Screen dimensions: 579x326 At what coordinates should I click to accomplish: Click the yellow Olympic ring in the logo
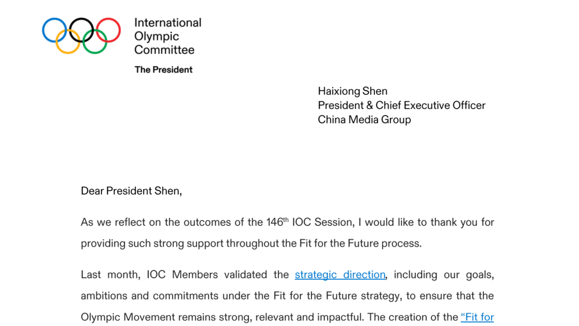pyautogui.click(x=68, y=41)
